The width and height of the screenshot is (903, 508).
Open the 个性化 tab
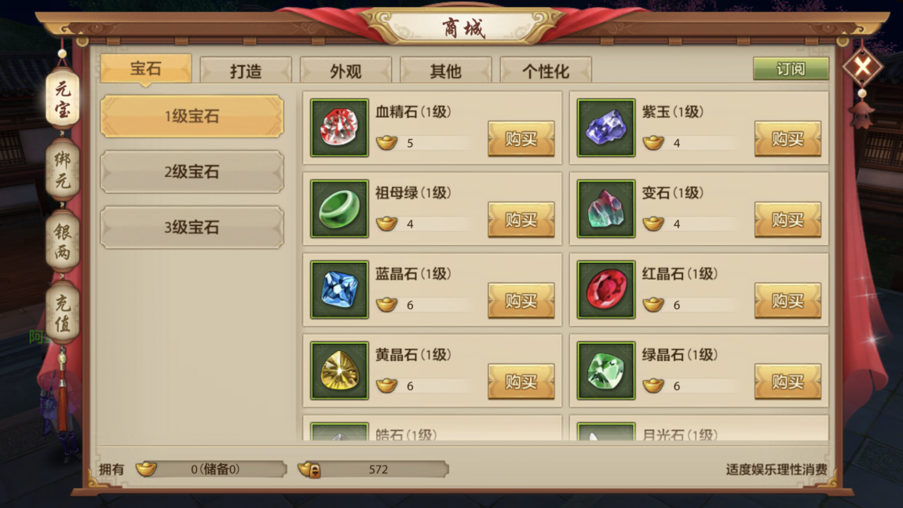click(x=546, y=71)
